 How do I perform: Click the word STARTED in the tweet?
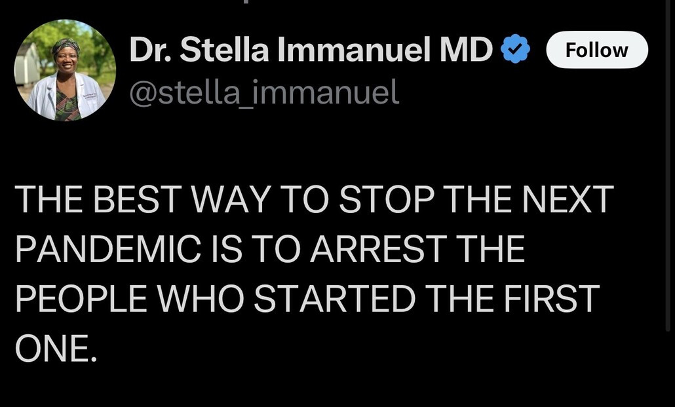pos(334,298)
